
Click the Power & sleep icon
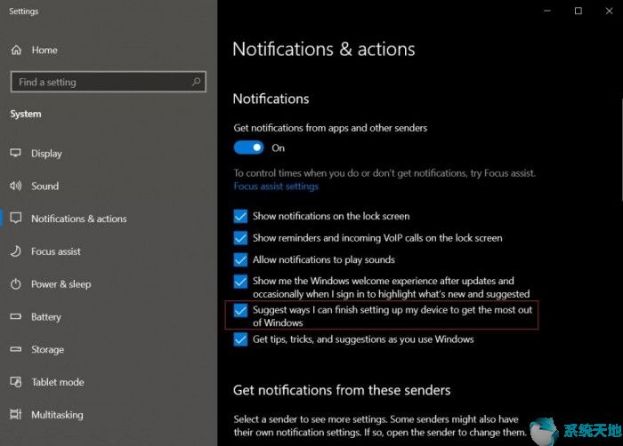coord(15,284)
